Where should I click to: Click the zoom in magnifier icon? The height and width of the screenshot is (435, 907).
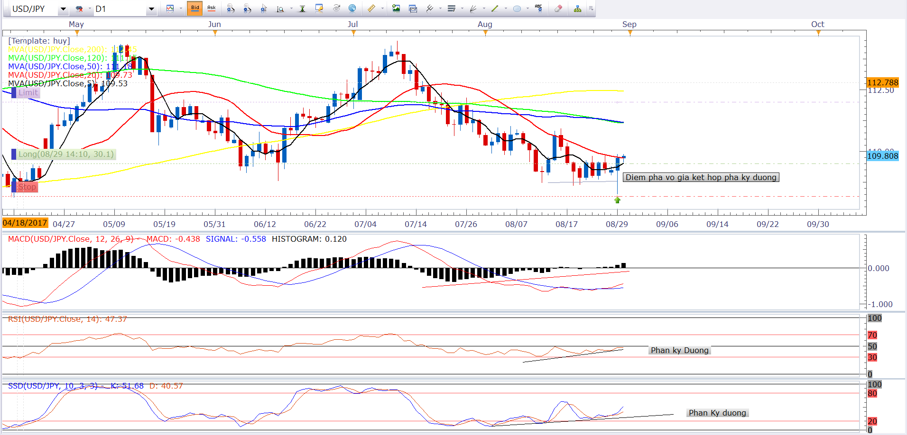[231, 9]
